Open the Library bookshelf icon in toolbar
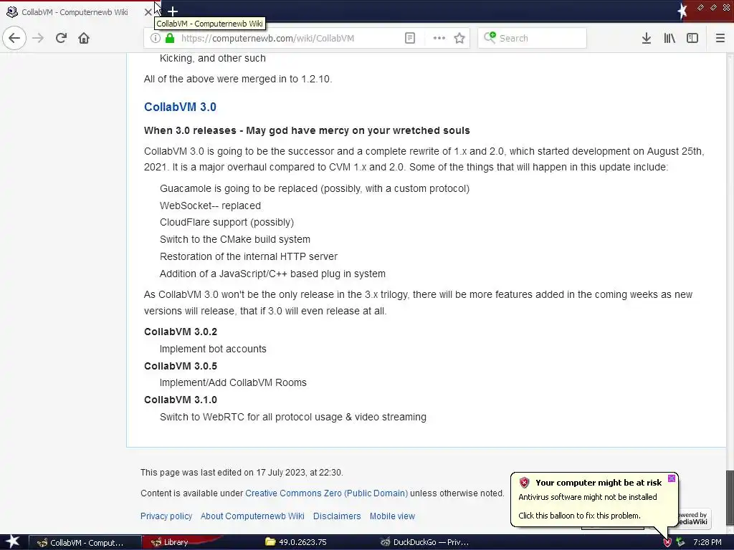 click(669, 38)
